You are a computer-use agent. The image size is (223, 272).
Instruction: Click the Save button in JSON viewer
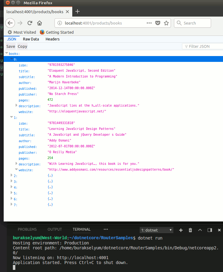coord(11,47)
